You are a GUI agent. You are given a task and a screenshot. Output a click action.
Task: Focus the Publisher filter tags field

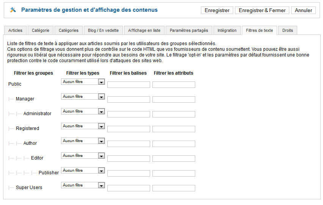129,173
